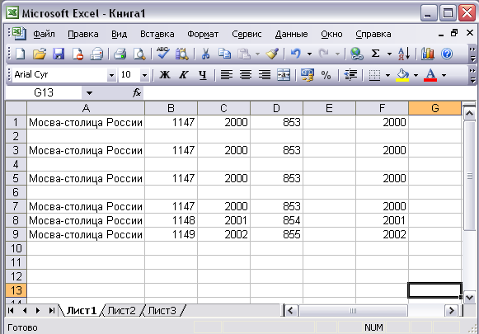Open a file with the folder icon
Viewport: 479px width, 334px height.
[x=40, y=54]
